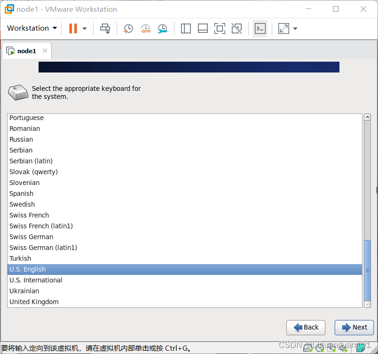Enter full screen mode icon
This screenshot has height=354, width=378.
coord(220,28)
